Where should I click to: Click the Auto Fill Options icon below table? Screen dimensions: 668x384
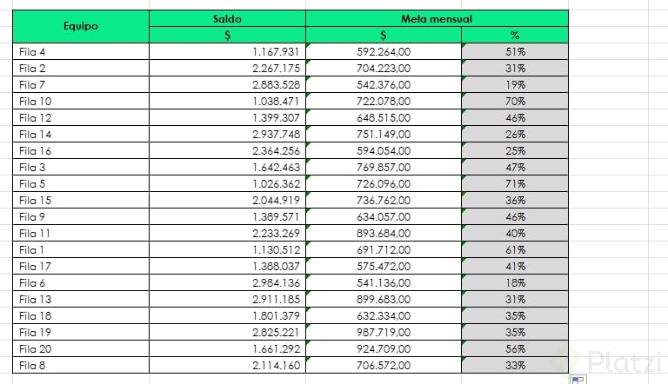tap(578, 380)
